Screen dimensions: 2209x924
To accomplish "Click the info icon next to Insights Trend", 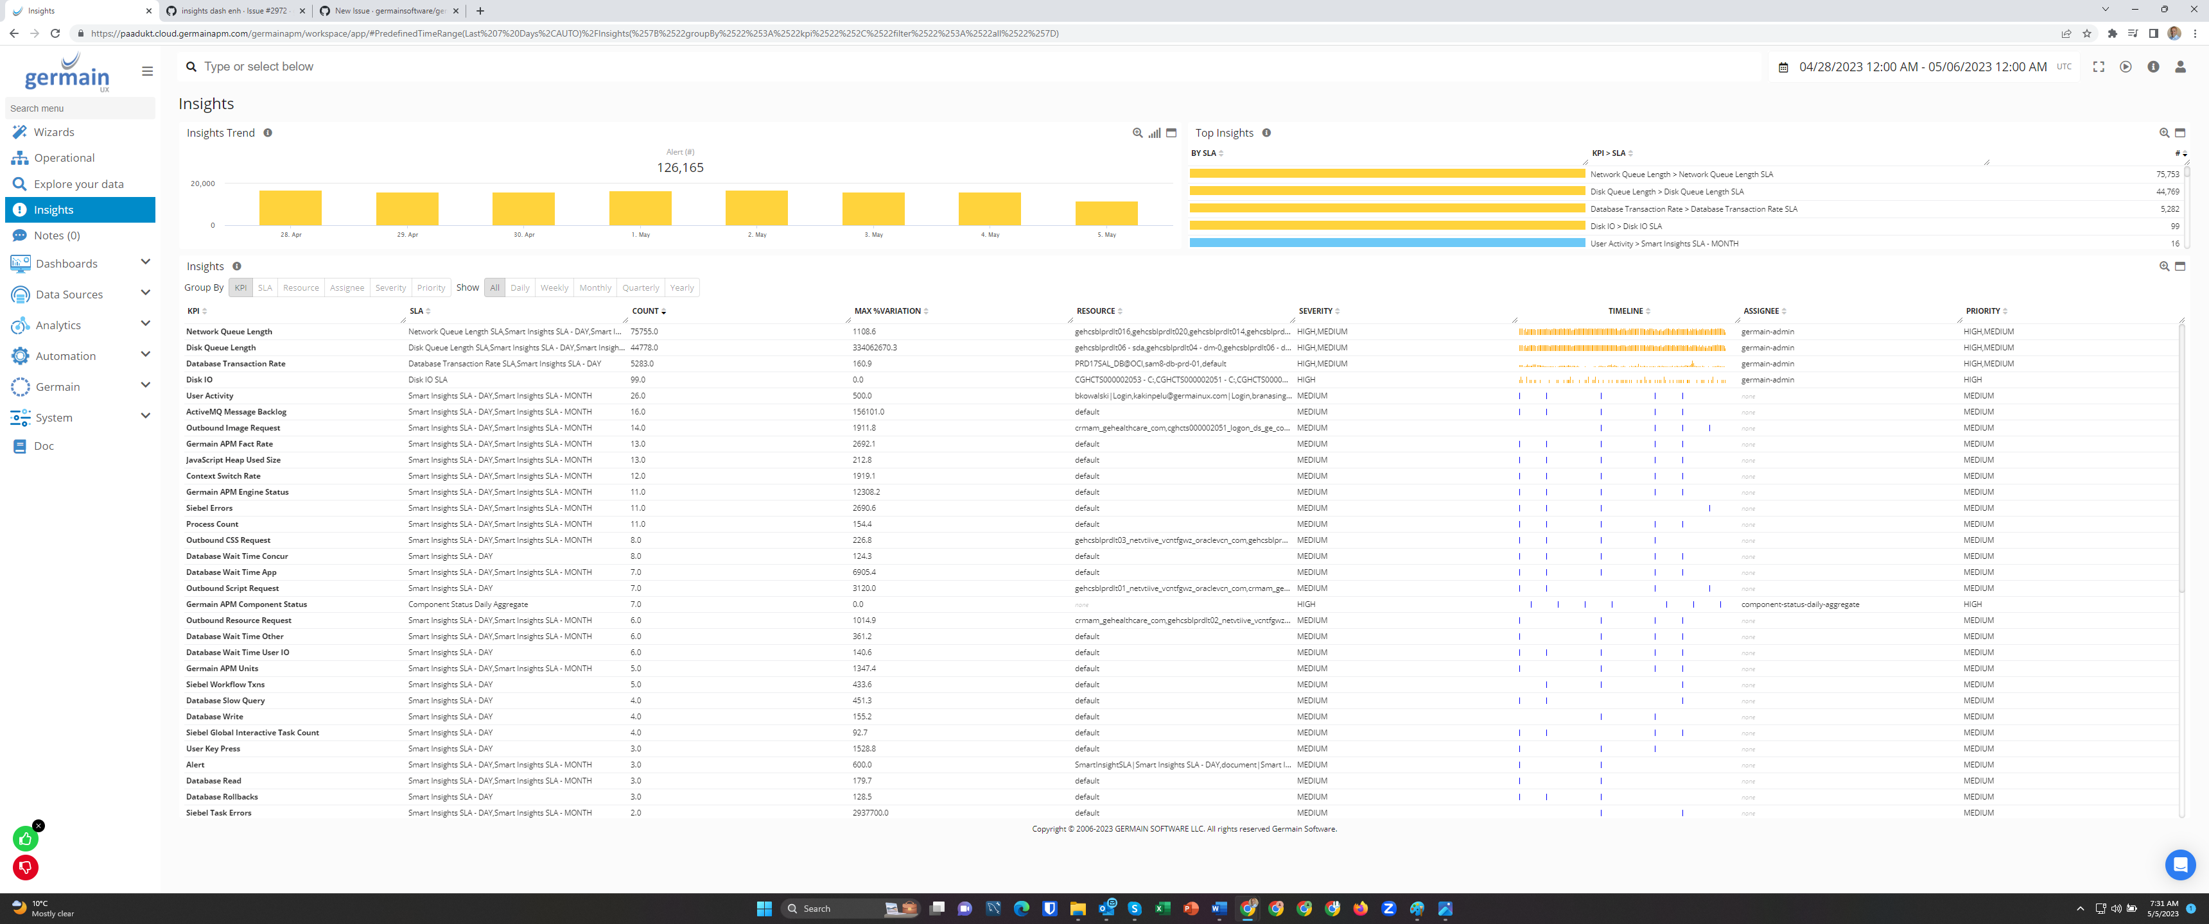I will coord(268,133).
